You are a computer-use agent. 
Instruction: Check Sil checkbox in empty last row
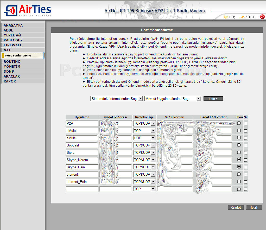pos(246,189)
